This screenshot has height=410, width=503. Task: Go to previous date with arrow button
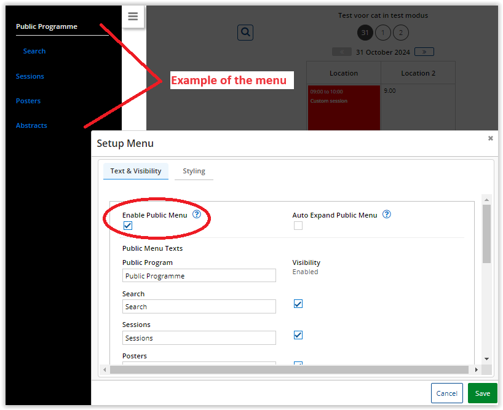342,52
